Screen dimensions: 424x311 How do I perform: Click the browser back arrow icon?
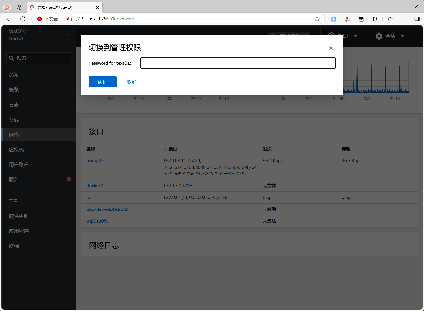[9, 19]
